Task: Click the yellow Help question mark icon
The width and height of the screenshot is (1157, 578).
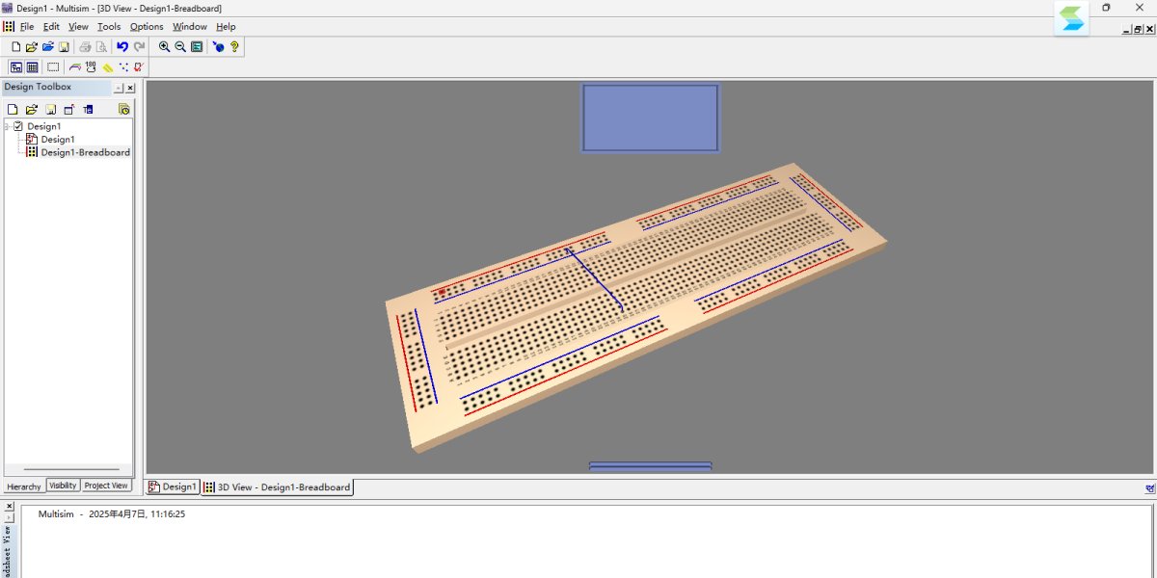Action: point(234,46)
